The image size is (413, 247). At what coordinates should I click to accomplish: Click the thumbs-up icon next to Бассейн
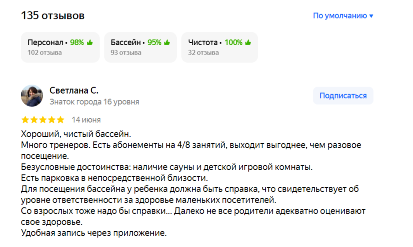coord(167,42)
